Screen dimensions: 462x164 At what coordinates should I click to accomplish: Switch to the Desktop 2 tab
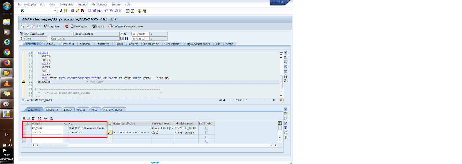point(50,44)
